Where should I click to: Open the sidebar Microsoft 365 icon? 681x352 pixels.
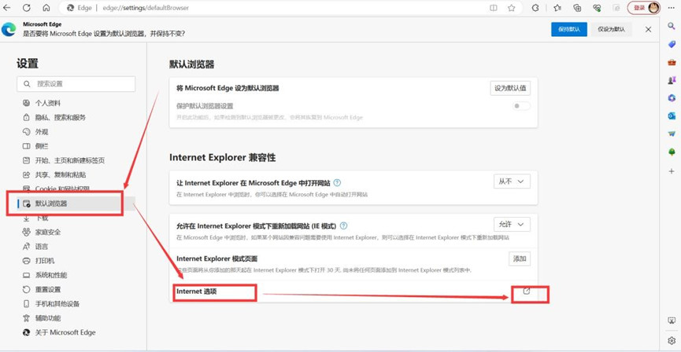click(672, 98)
